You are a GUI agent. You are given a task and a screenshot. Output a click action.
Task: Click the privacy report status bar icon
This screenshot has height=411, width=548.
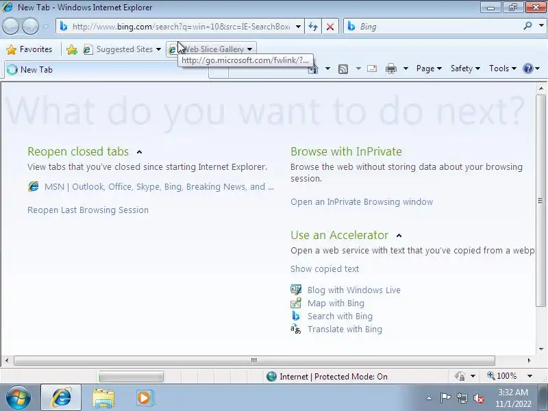460,376
